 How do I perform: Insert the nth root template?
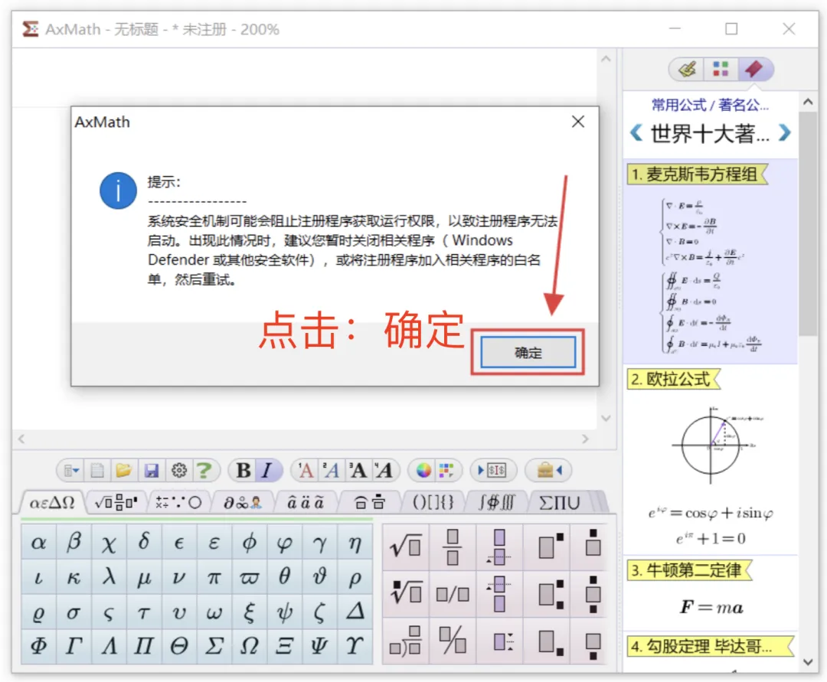(406, 593)
